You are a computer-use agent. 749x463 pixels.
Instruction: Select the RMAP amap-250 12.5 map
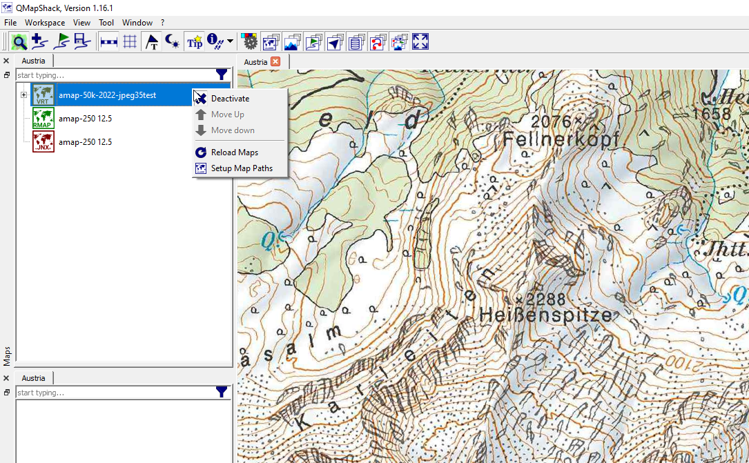85,119
